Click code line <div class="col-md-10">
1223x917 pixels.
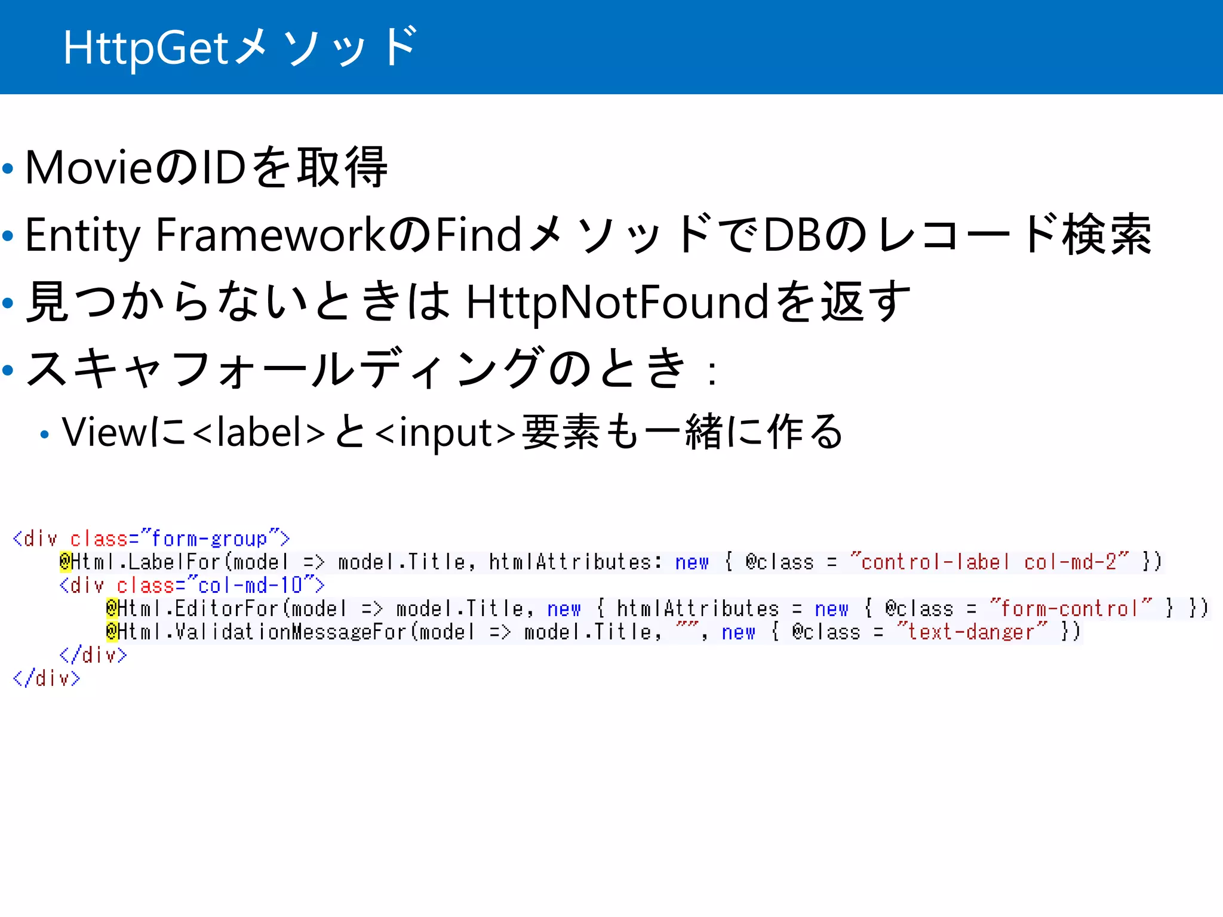[192, 585]
